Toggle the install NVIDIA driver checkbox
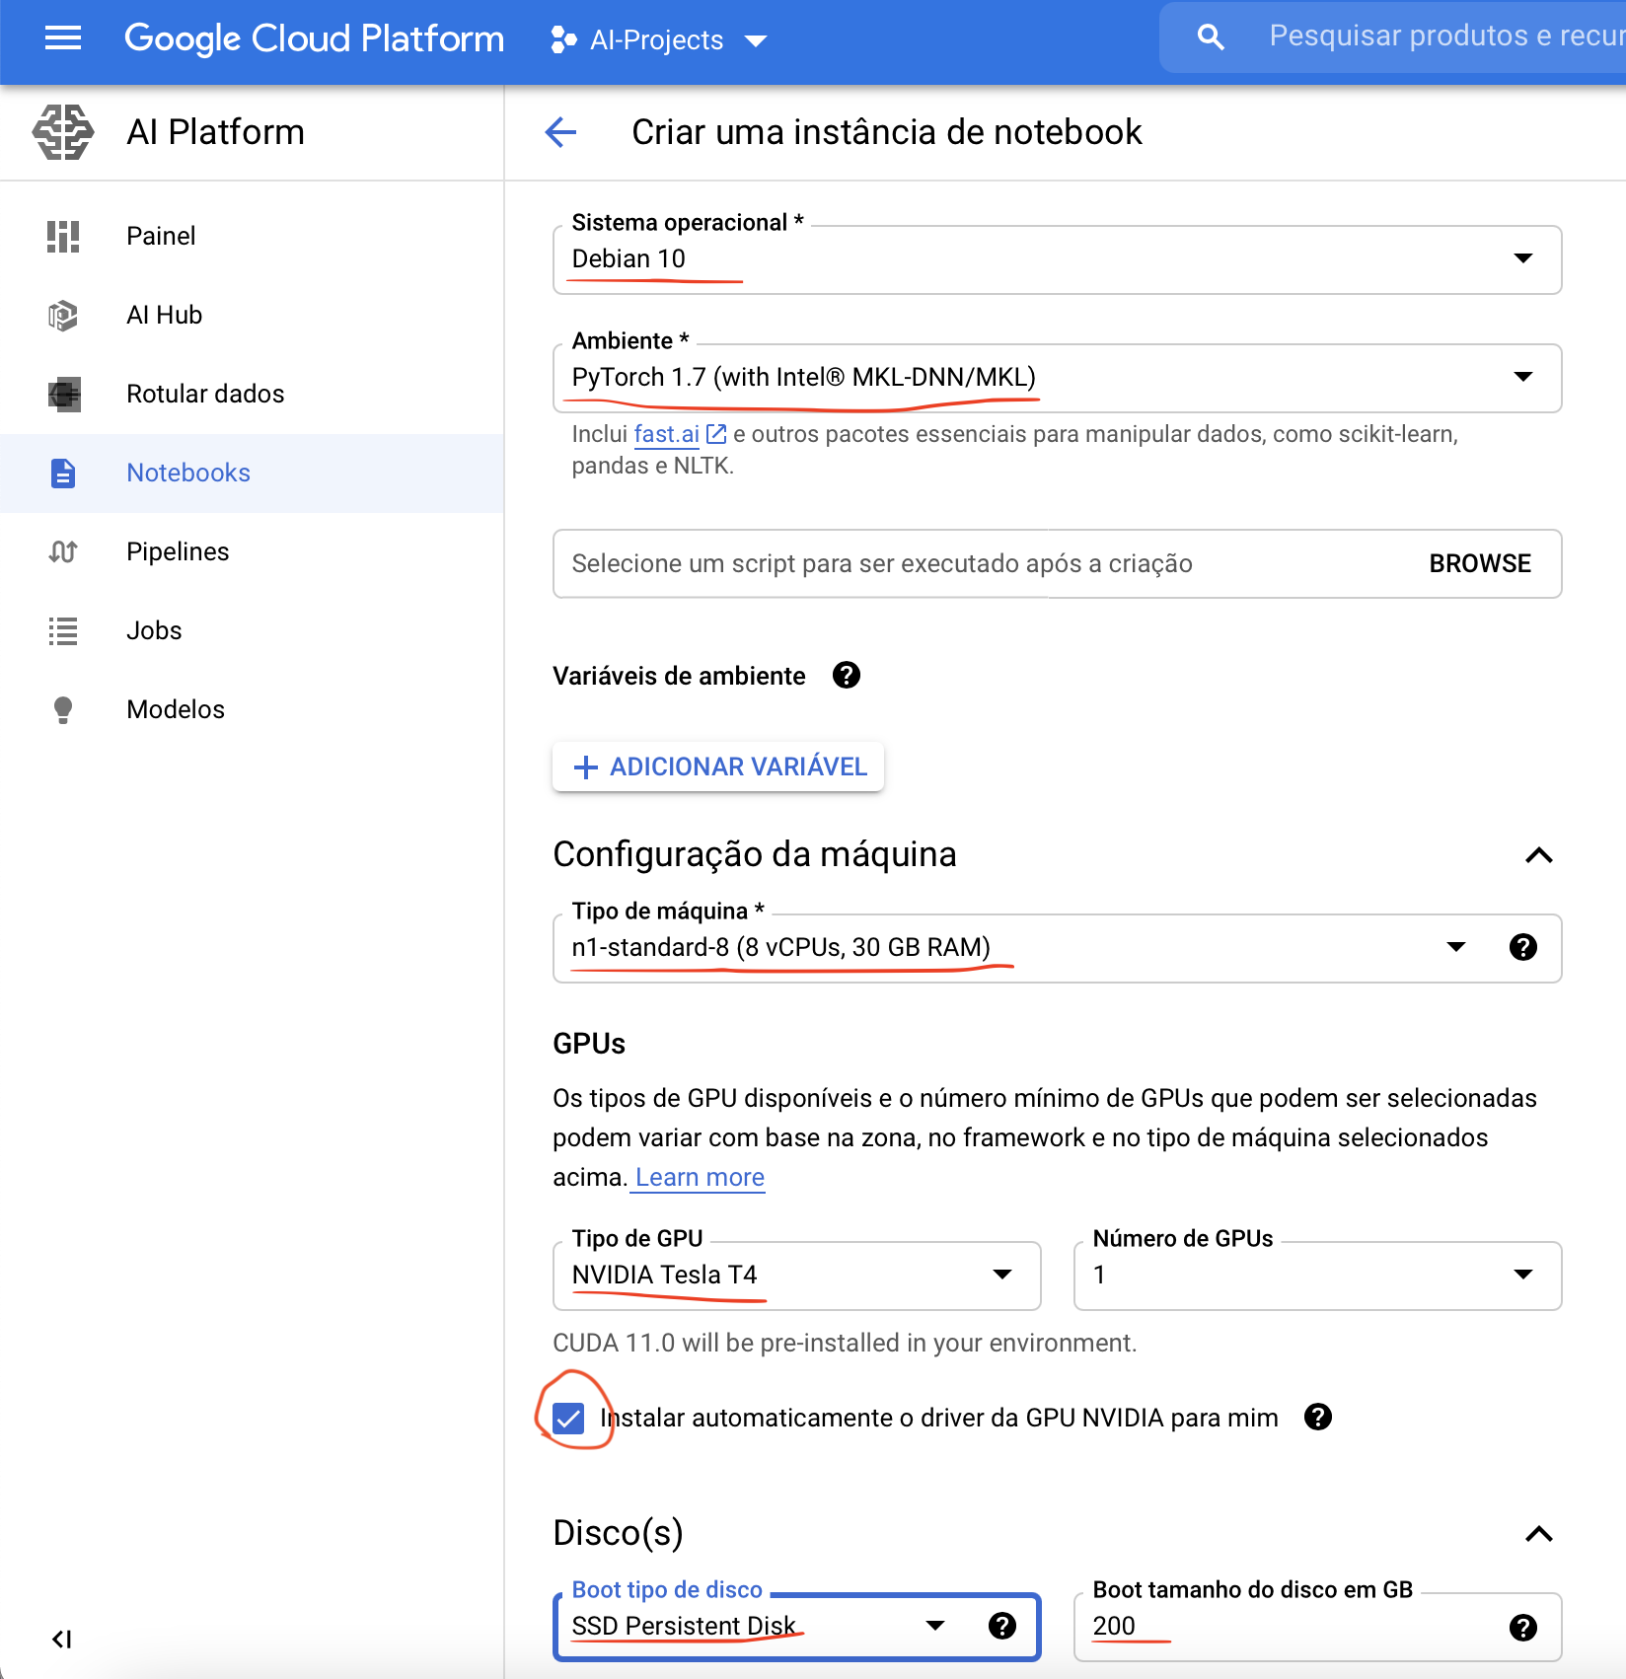Image resolution: width=1626 pixels, height=1679 pixels. (568, 1419)
